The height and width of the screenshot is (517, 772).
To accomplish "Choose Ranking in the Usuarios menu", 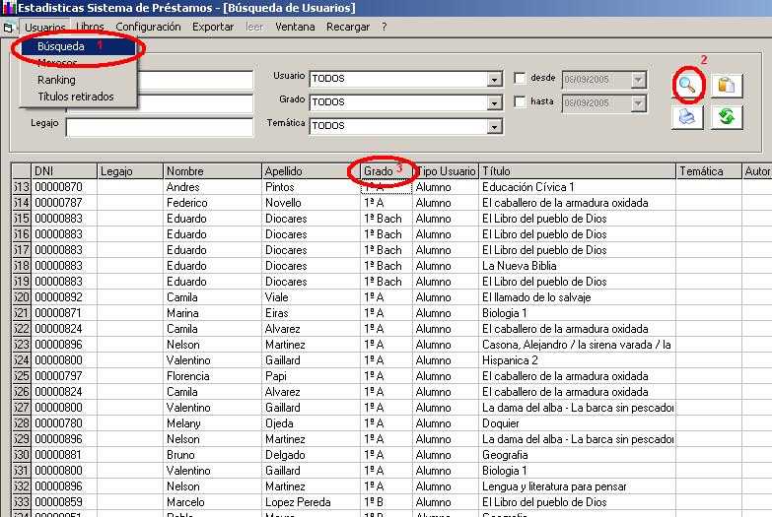I will click(56, 80).
